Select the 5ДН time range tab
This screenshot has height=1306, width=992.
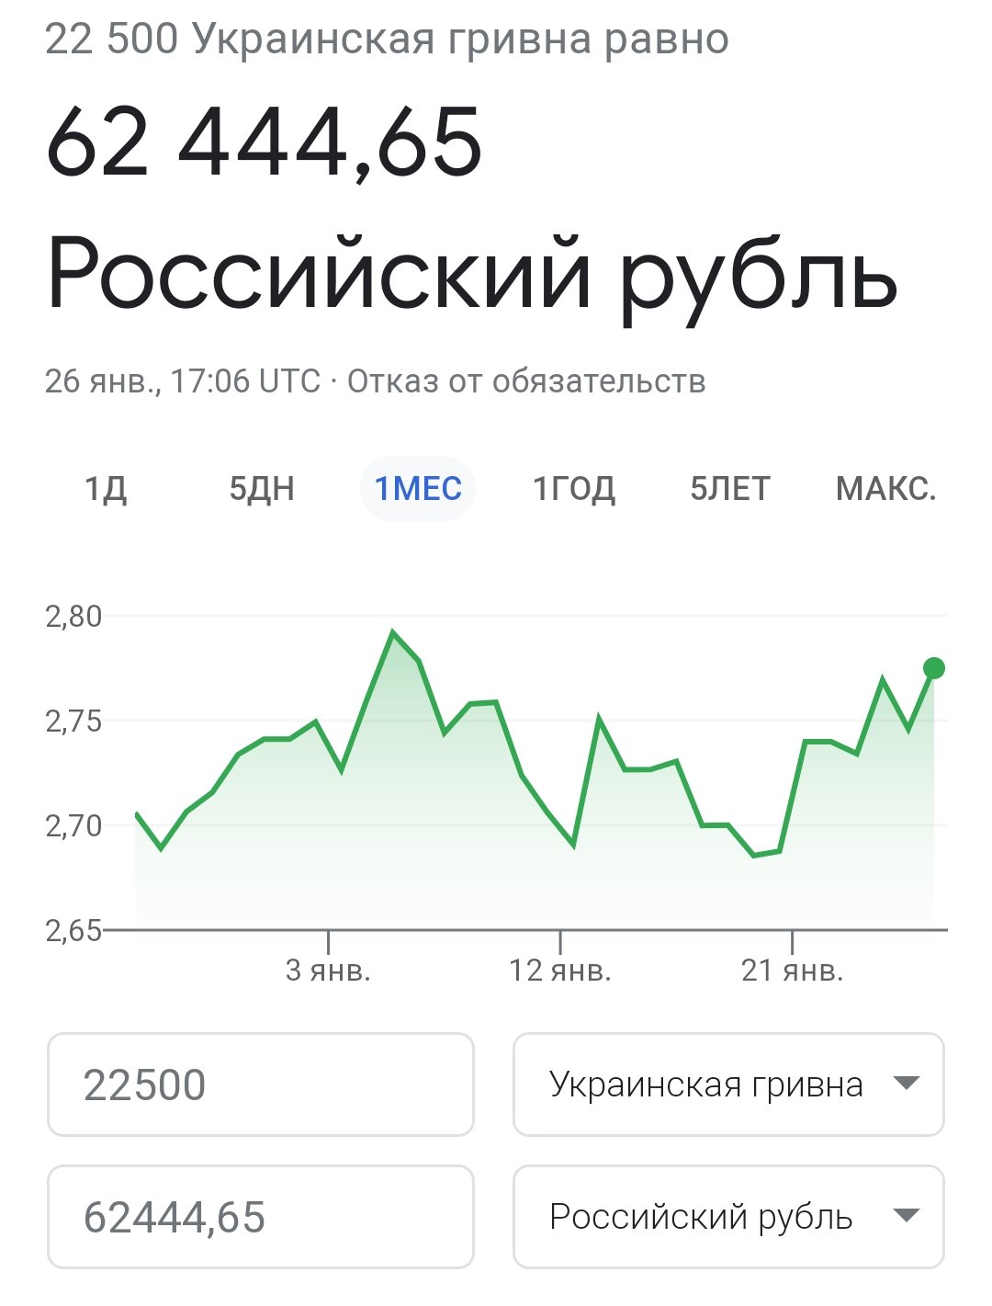262,489
